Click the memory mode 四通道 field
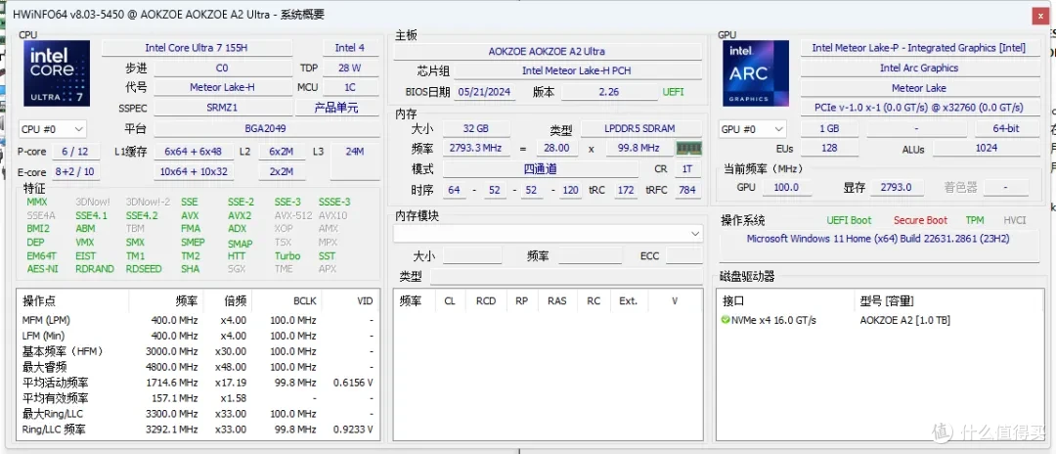The height and width of the screenshot is (454, 1056). point(540,169)
